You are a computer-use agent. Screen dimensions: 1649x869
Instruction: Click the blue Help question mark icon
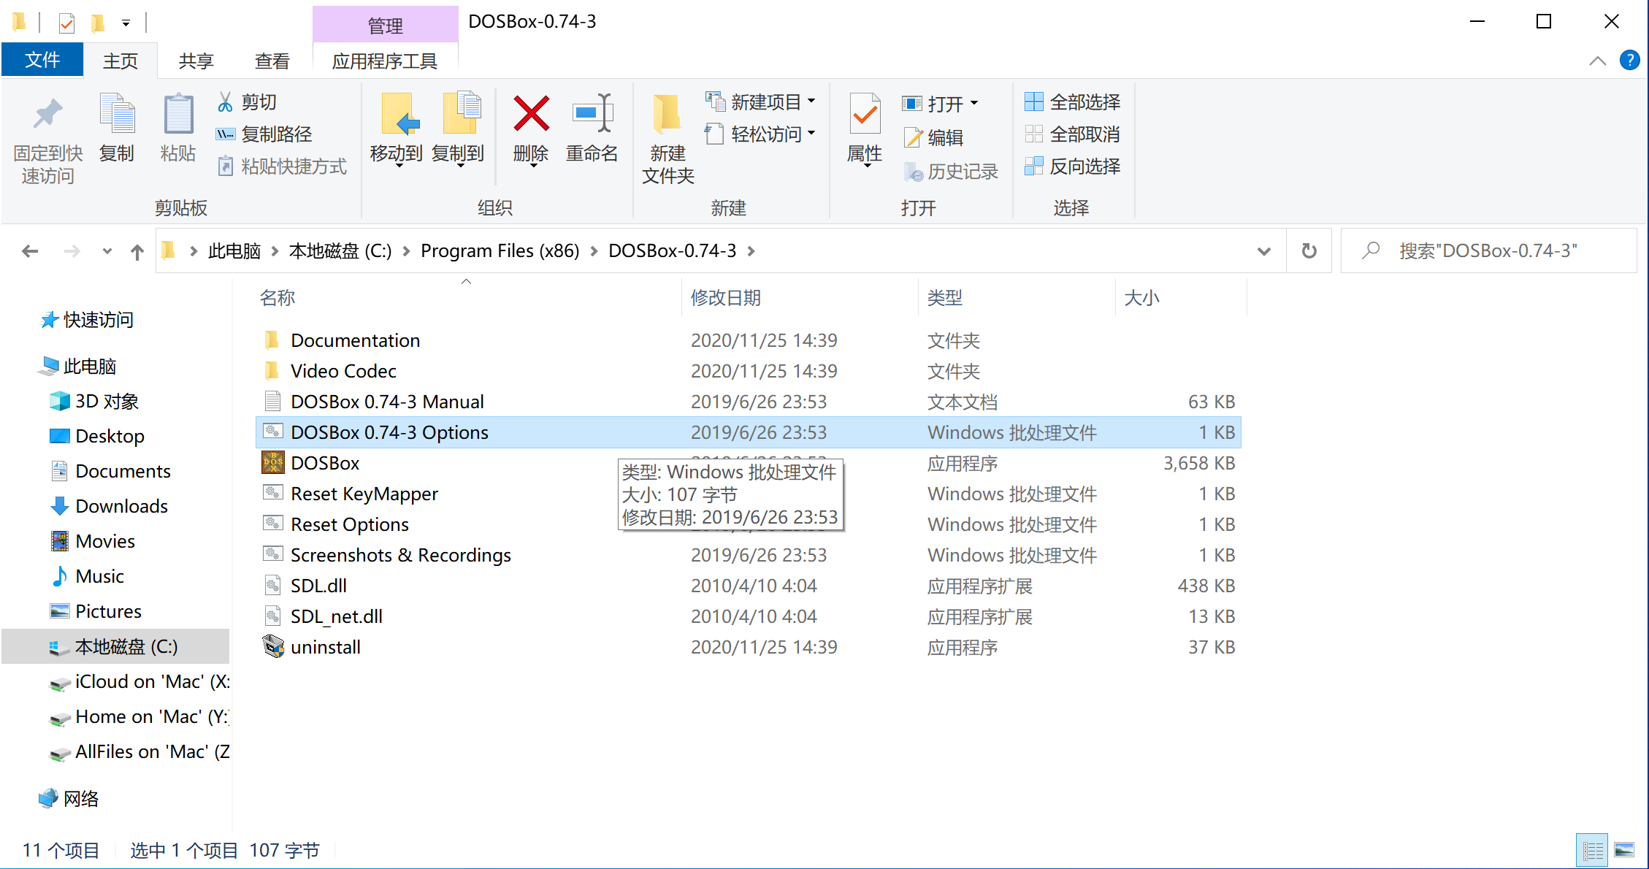point(1629,60)
